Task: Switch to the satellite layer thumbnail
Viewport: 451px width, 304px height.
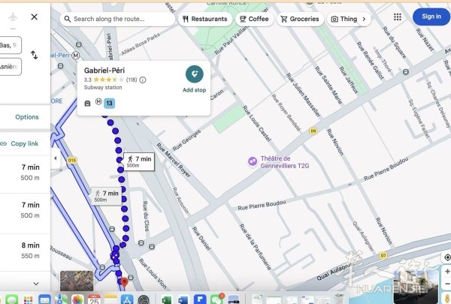Action: coord(77,281)
